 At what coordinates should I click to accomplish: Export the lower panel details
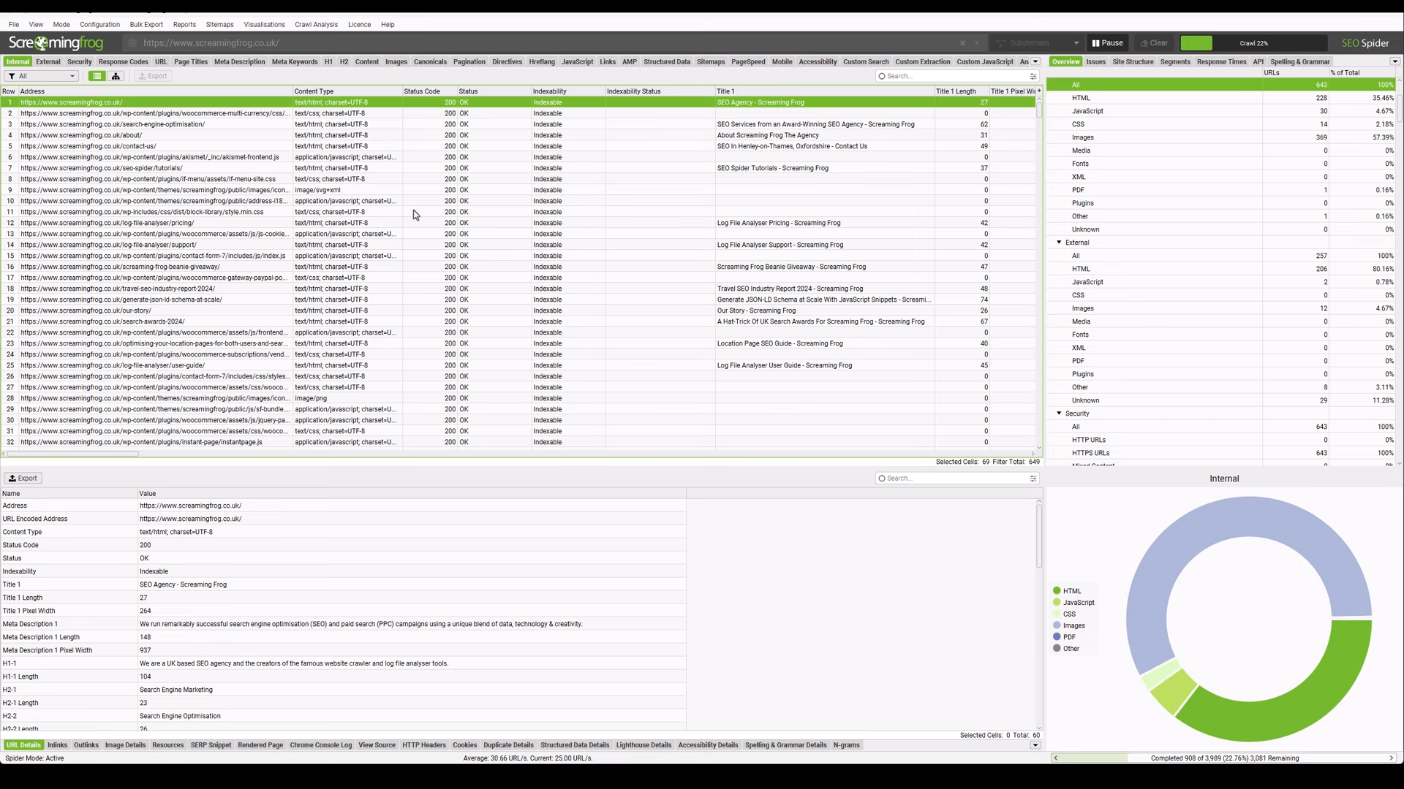23,479
